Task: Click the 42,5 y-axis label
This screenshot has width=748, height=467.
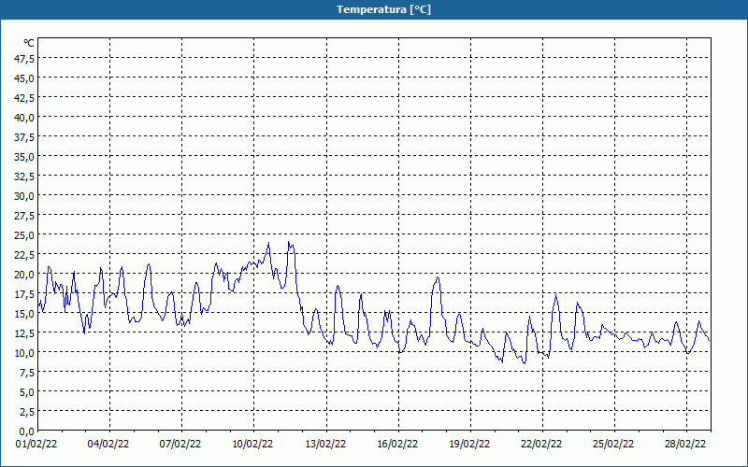Action: 25,98
